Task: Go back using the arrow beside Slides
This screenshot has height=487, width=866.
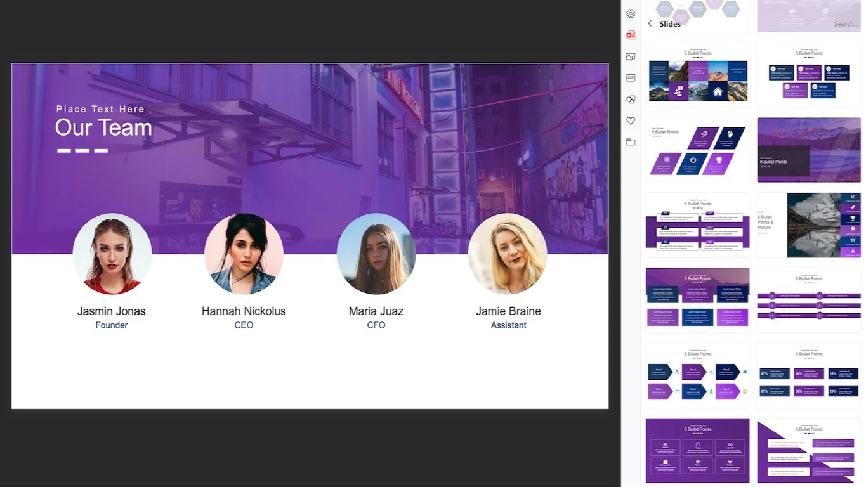Action: pos(651,23)
